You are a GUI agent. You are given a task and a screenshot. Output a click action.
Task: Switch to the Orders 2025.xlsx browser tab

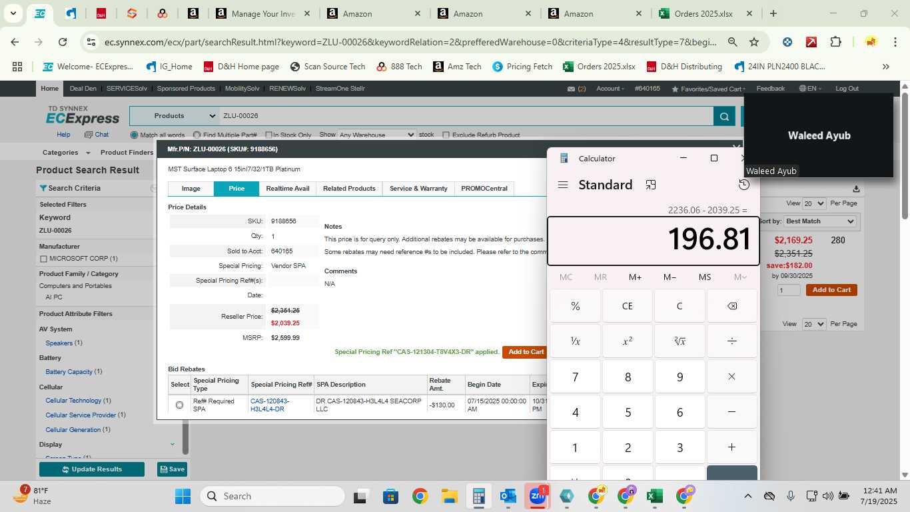click(703, 13)
